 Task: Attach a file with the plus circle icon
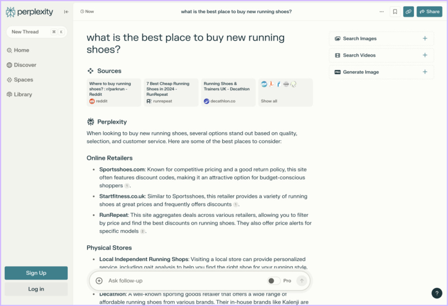pos(99,280)
